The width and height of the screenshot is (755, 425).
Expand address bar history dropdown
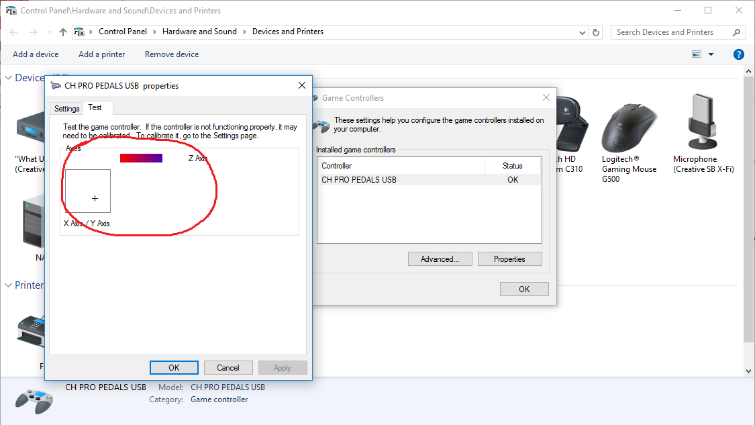(582, 32)
